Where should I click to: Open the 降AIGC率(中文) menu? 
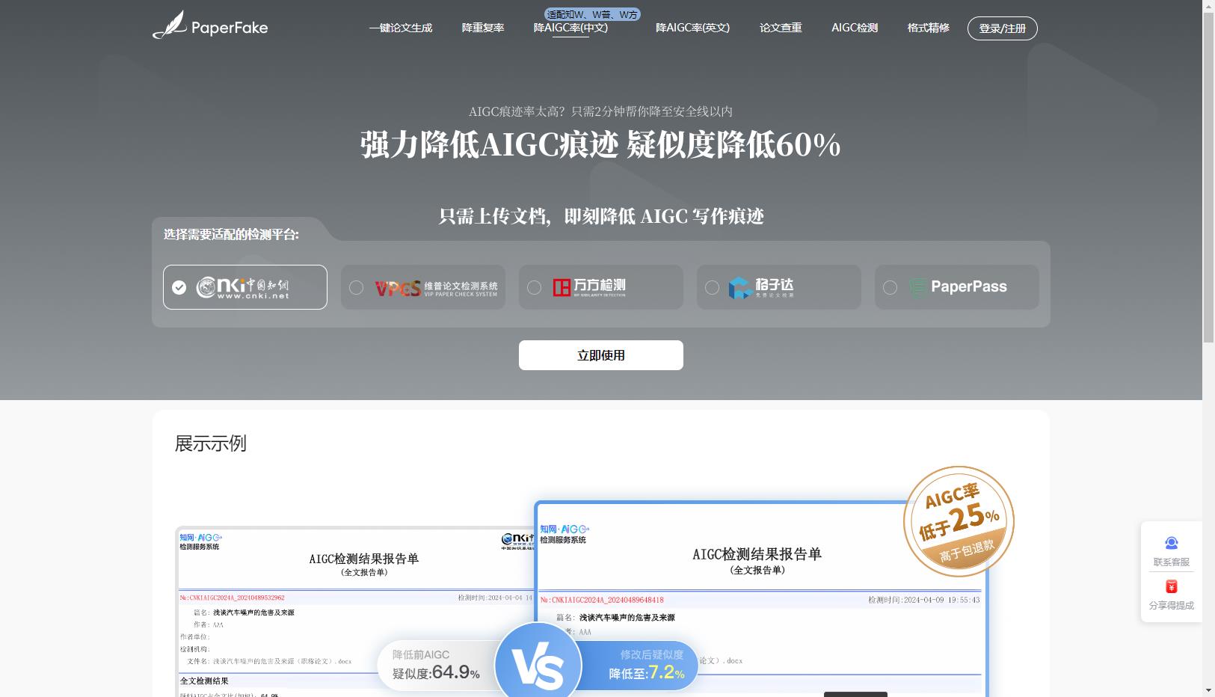click(570, 28)
